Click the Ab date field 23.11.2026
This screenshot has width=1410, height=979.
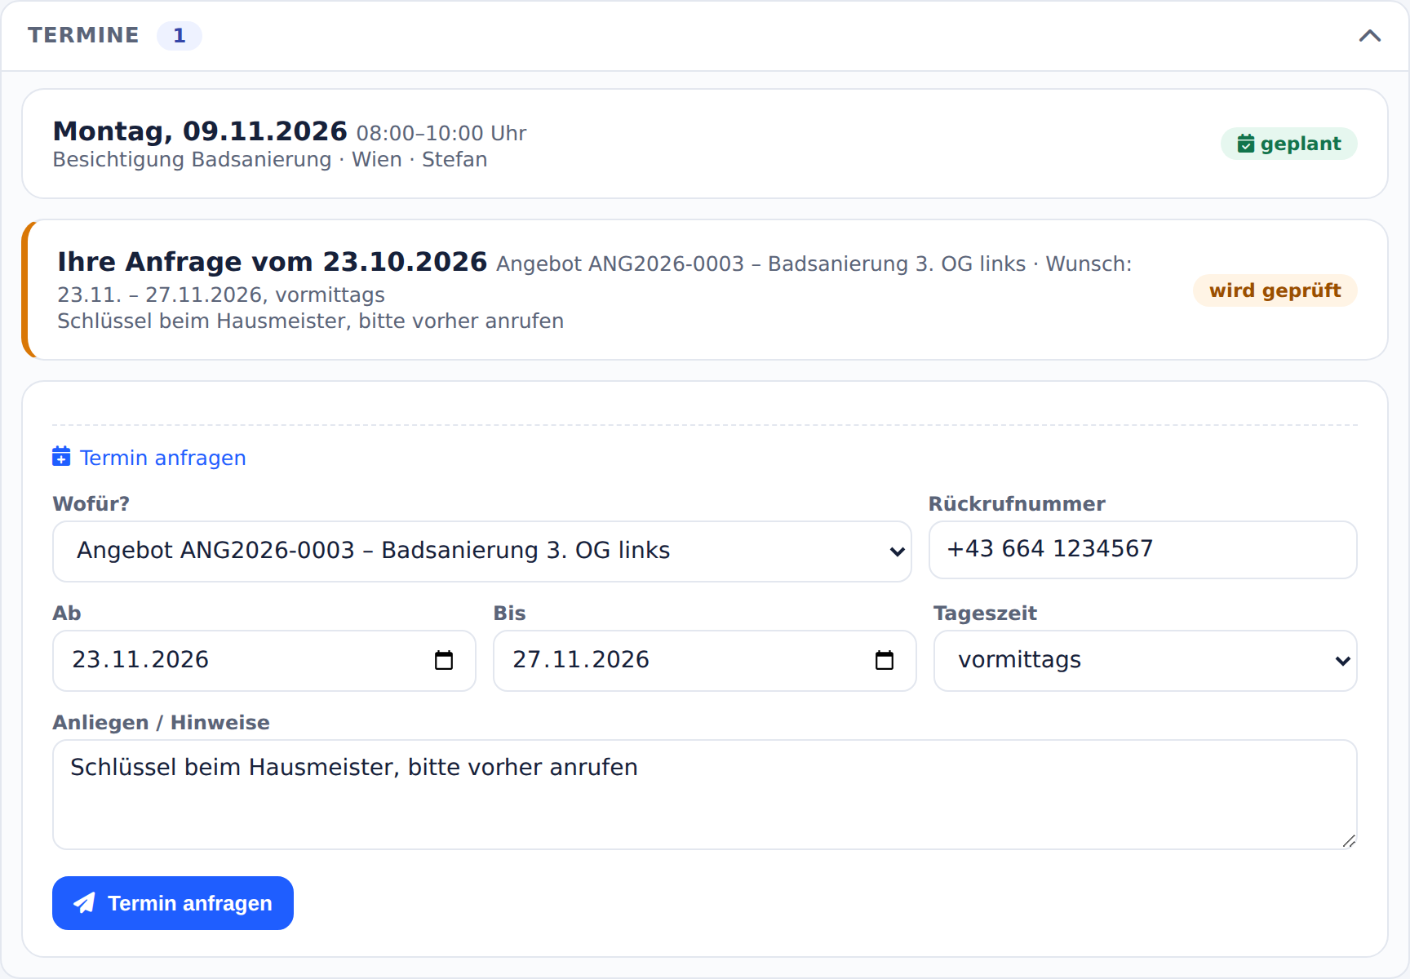click(x=264, y=661)
